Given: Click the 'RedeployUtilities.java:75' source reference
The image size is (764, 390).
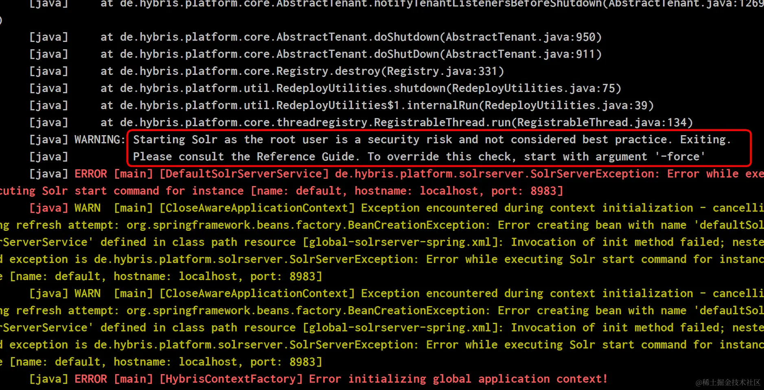Looking at the screenshot, I should pos(534,88).
